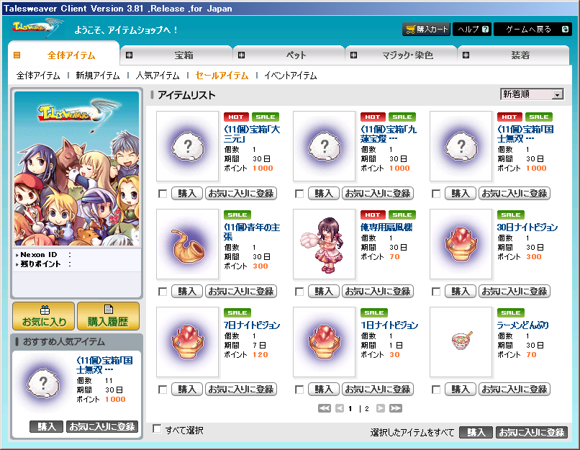Click the horn item icon for 青年の主張
Viewport: 580px width, 450px height.
[x=187, y=244]
